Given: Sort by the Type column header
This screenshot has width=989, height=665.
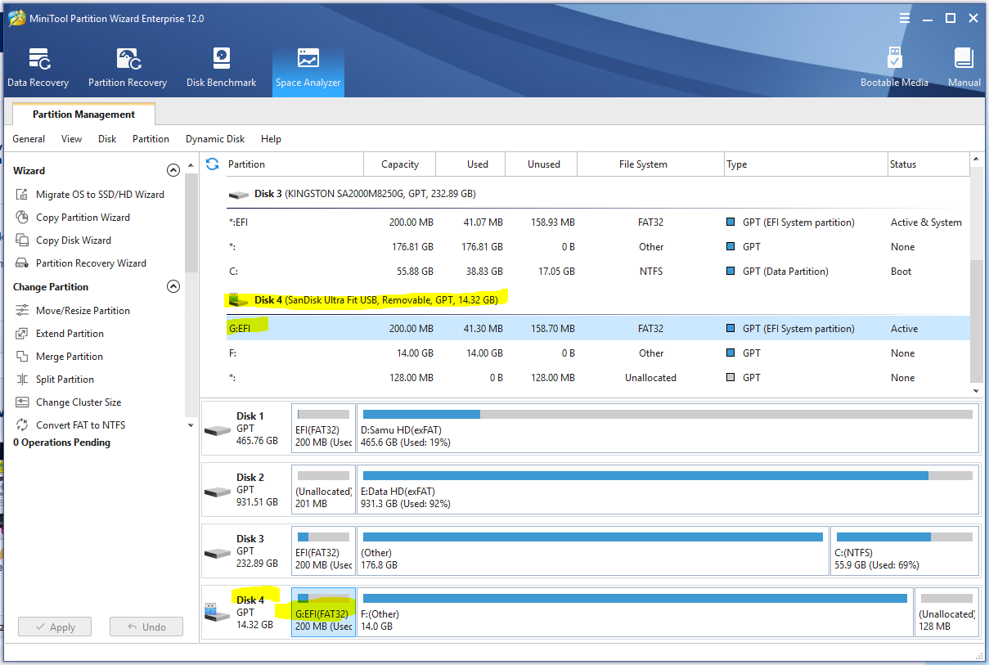Looking at the screenshot, I should [x=806, y=164].
